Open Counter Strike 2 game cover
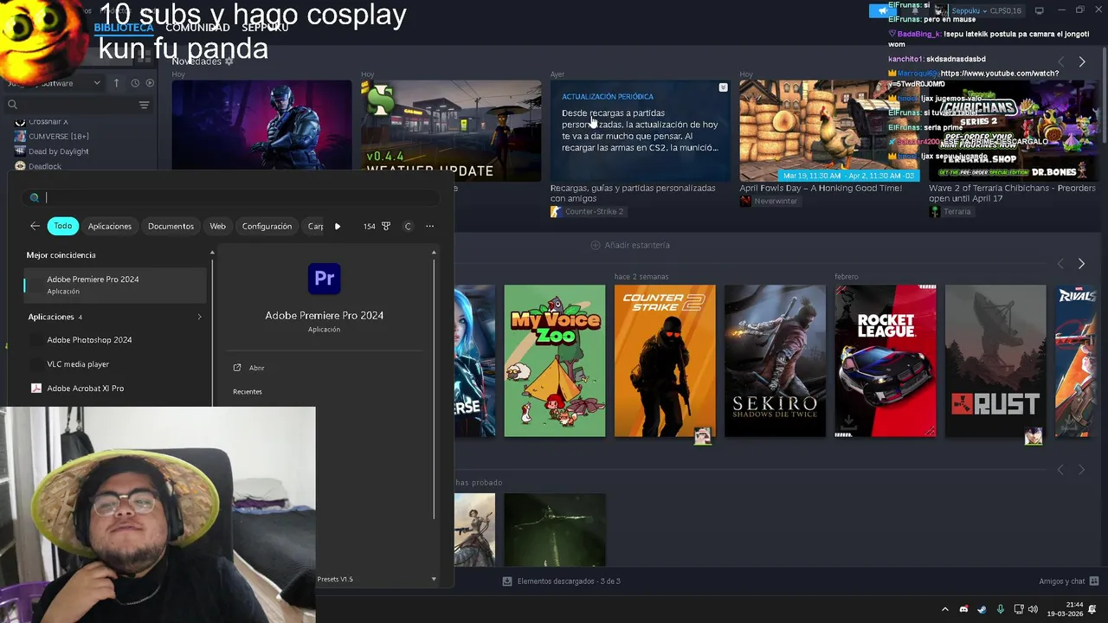1108x623 pixels. pyautogui.click(x=665, y=361)
